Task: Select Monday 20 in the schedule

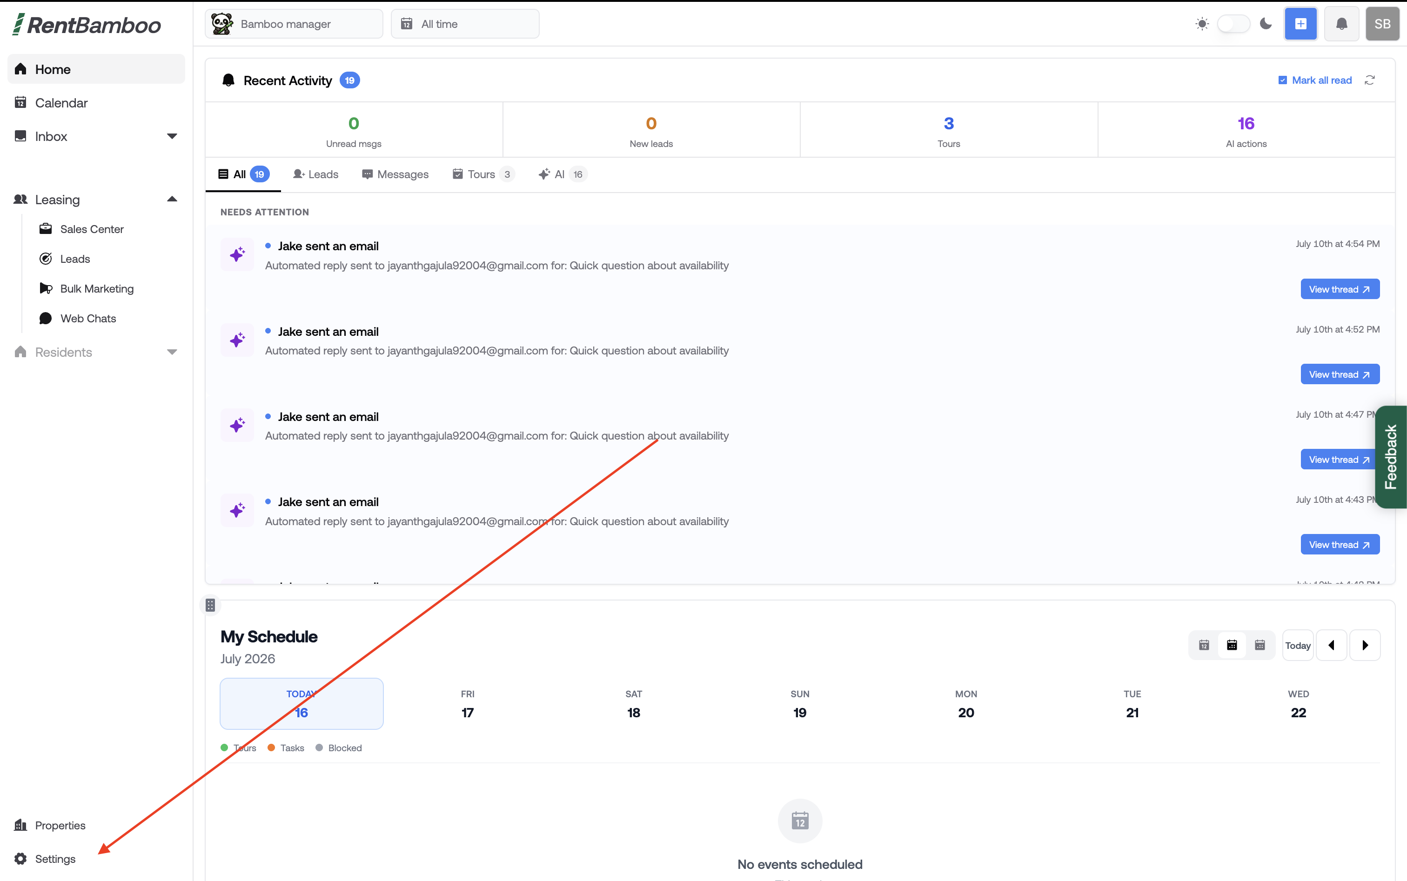Action: (966, 703)
